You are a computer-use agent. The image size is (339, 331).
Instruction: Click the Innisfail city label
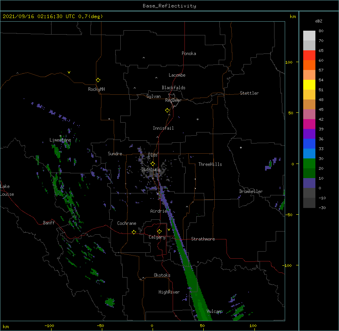[163, 128]
